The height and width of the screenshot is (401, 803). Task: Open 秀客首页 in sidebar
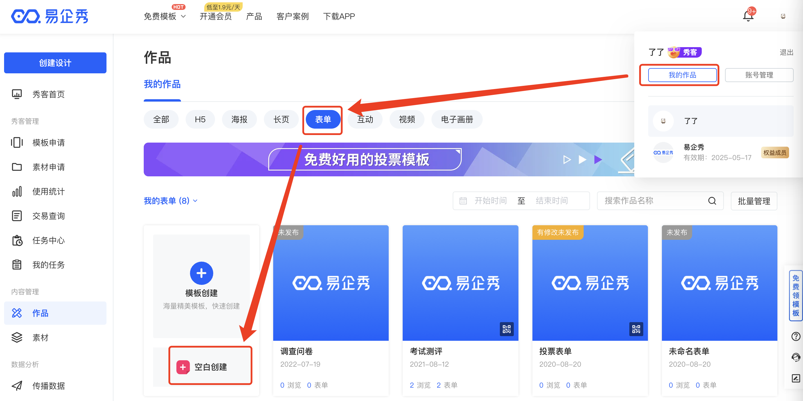[55, 94]
